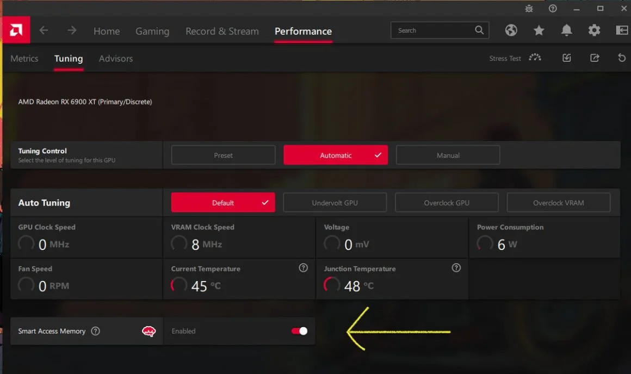Click the Power Consumption gauge

tap(485, 244)
